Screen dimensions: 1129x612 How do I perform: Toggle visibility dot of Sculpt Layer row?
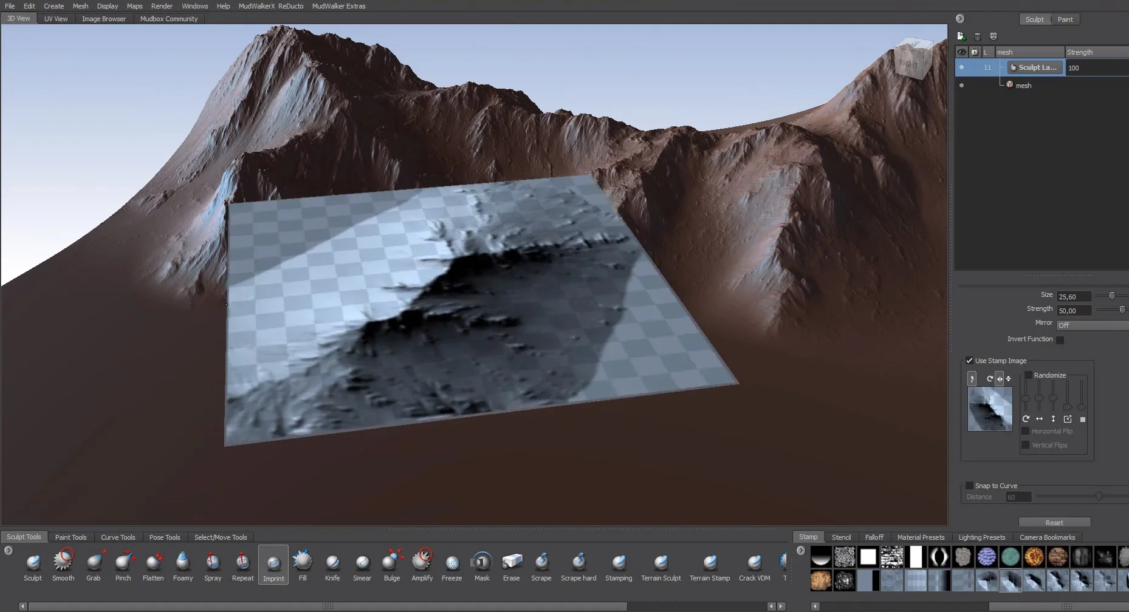[x=961, y=67]
